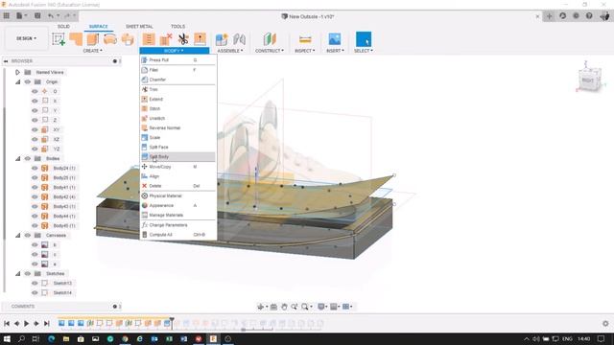Click the timeline settings gear icon
This screenshot has height=345, width=614.
[605, 324]
